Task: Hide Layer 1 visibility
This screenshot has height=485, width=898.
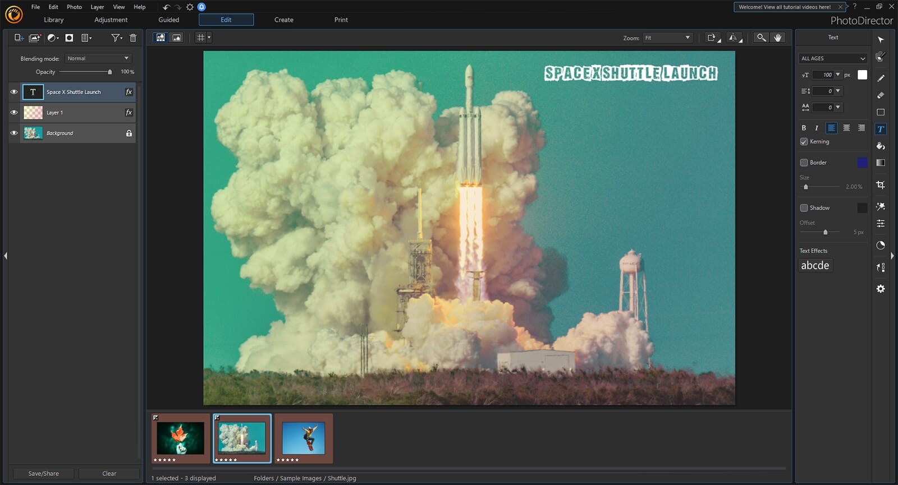Action: pos(14,113)
